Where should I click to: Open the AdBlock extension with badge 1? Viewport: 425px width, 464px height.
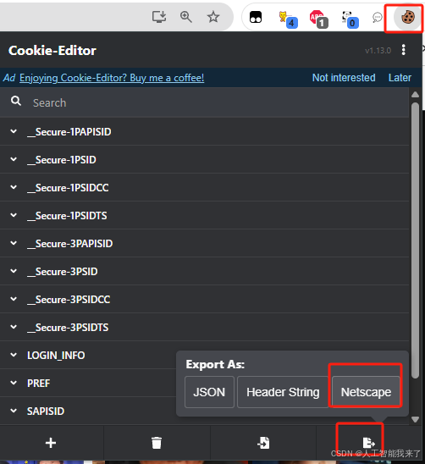[318, 19]
